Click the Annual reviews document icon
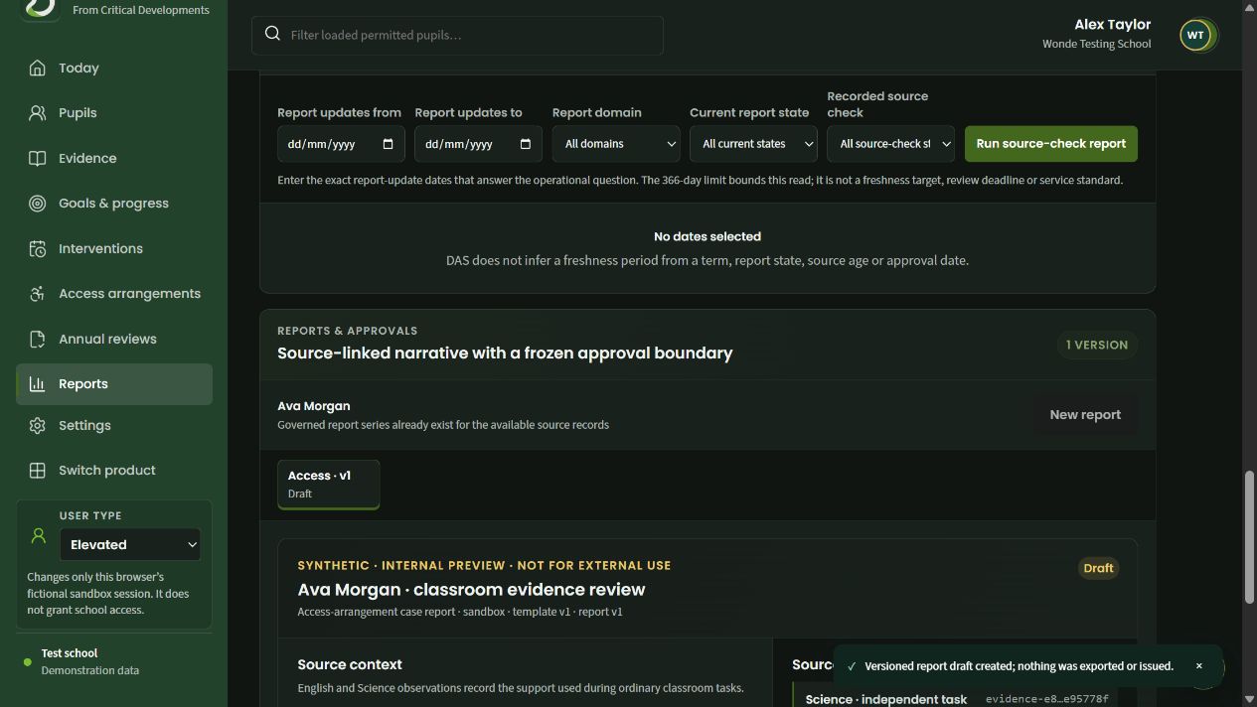This screenshot has height=707, width=1257. tap(38, 339)
